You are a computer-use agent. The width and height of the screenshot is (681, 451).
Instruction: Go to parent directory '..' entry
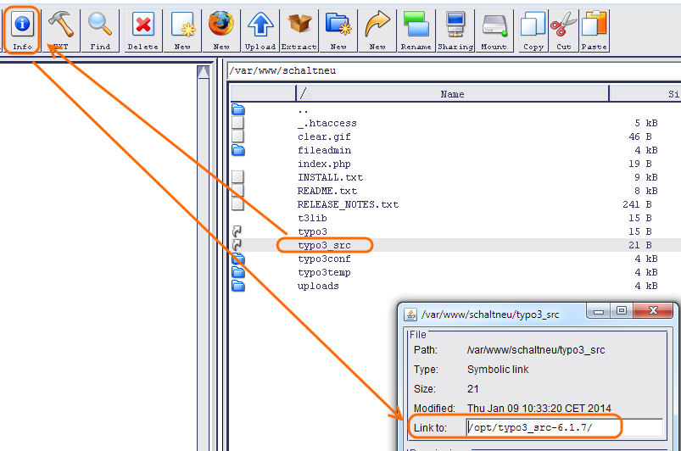(x=304, y=109)
